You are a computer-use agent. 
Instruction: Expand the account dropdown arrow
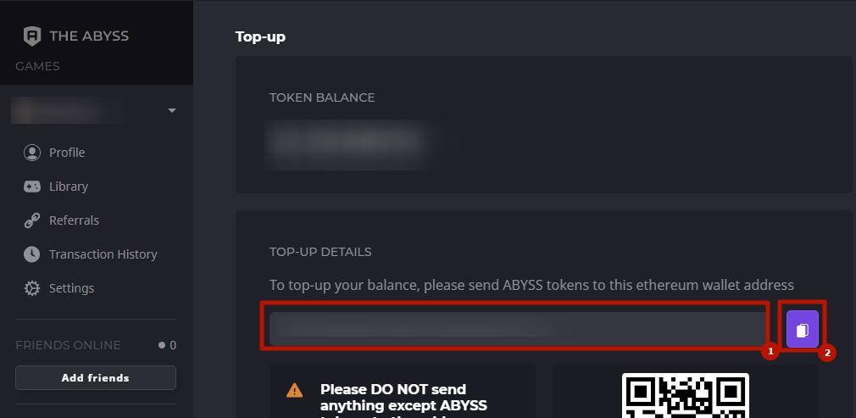(172, 110)
